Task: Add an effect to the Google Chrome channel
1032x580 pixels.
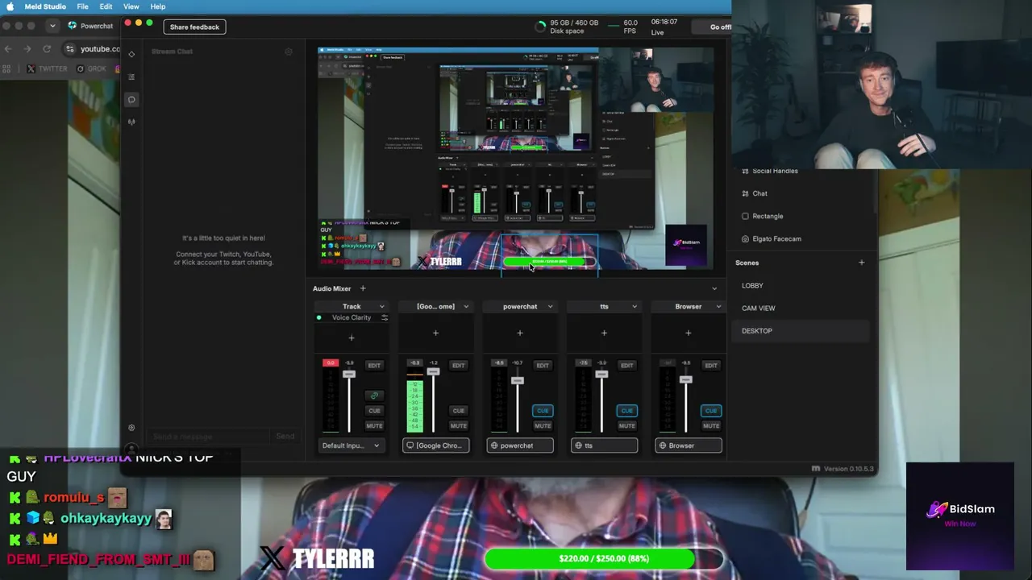Action: coord(435,333)
